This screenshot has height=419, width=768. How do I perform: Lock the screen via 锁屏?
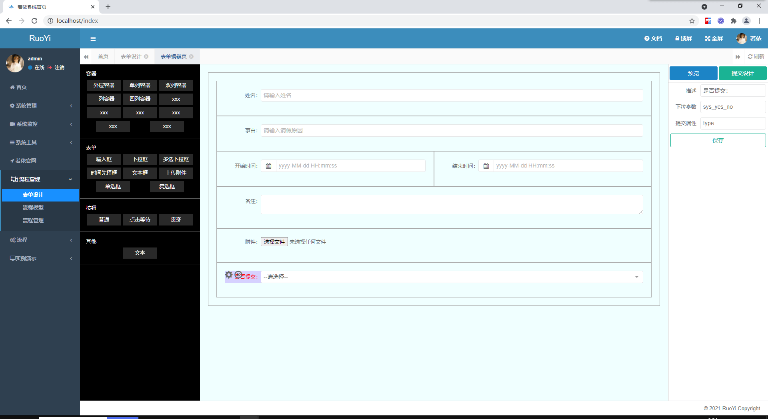[x=684, y=38]
